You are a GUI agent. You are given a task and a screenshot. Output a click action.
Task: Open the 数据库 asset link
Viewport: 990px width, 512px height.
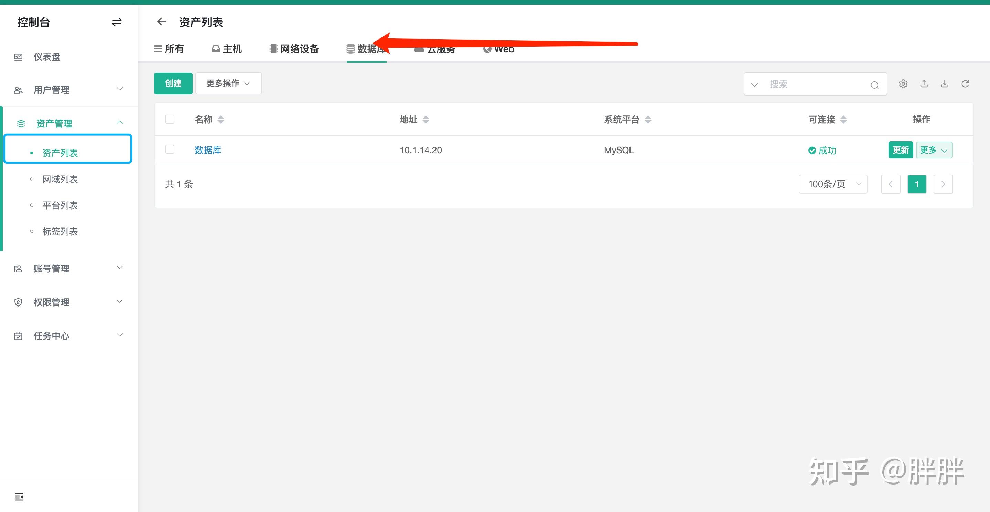coord(208,150)
